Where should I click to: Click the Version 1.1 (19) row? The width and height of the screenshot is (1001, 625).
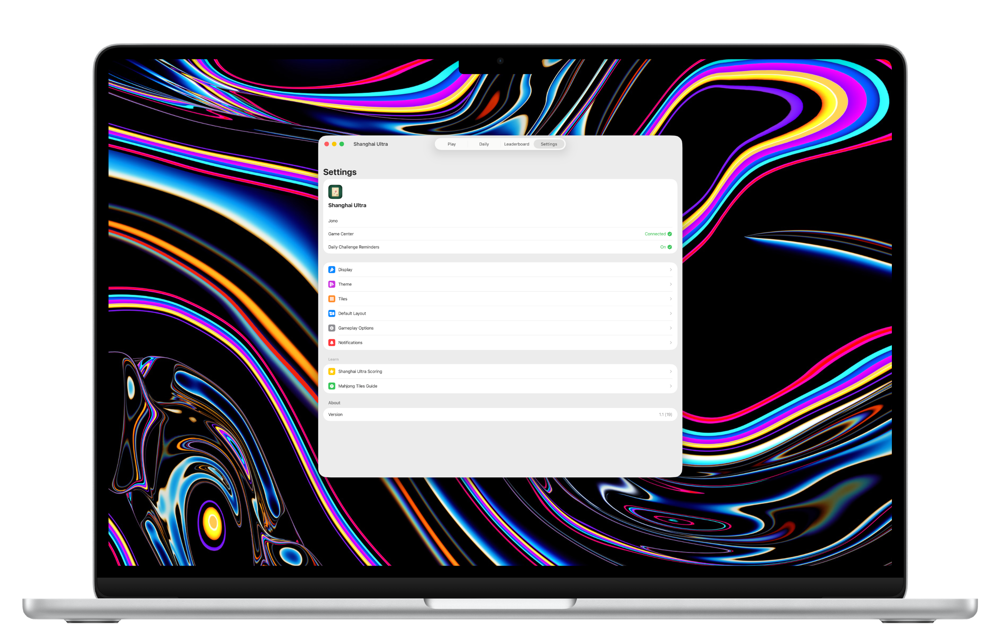(500, 414)
